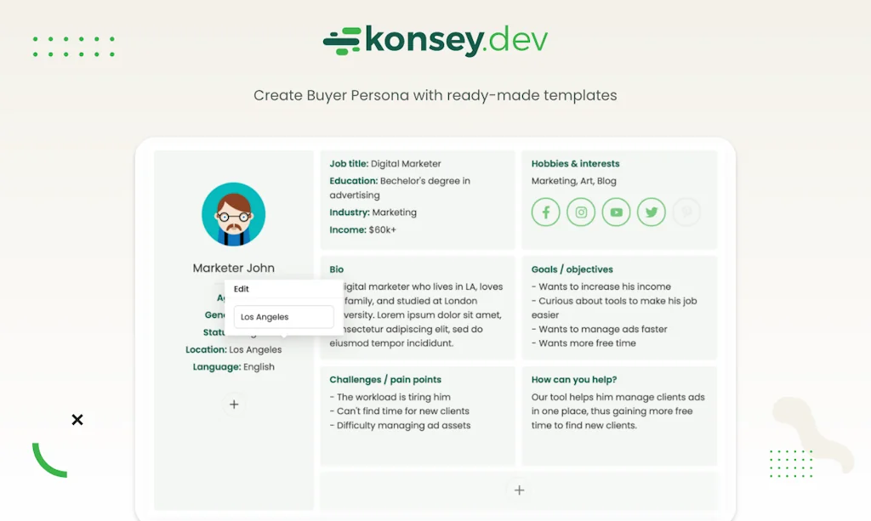Viewport: 871px width, 521px height.
Task: Select the Challenges / pain points section
Action: tap(384, 379)
